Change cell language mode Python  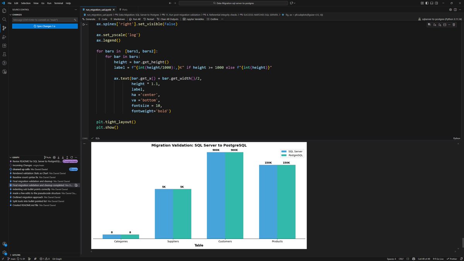click(457, 138)
